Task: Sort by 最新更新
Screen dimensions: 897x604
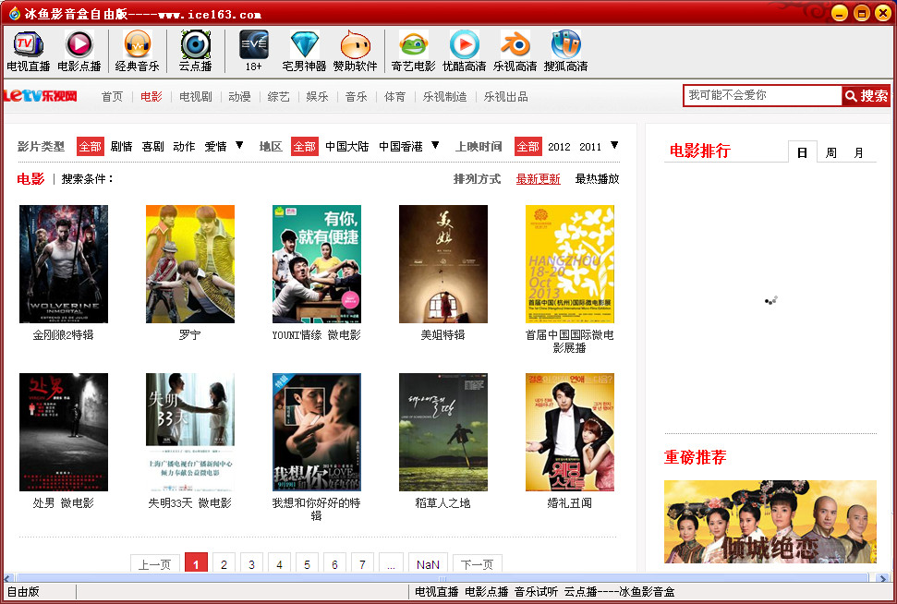Action: [539, 179]
